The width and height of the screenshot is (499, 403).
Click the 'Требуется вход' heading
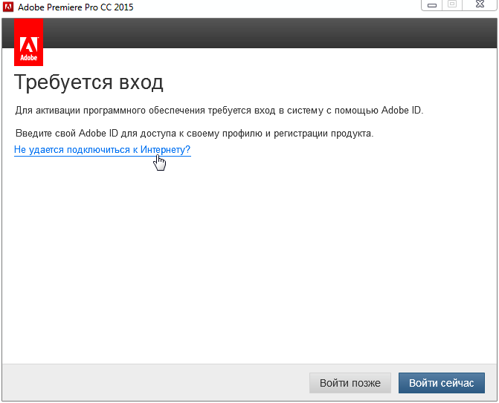88,82
